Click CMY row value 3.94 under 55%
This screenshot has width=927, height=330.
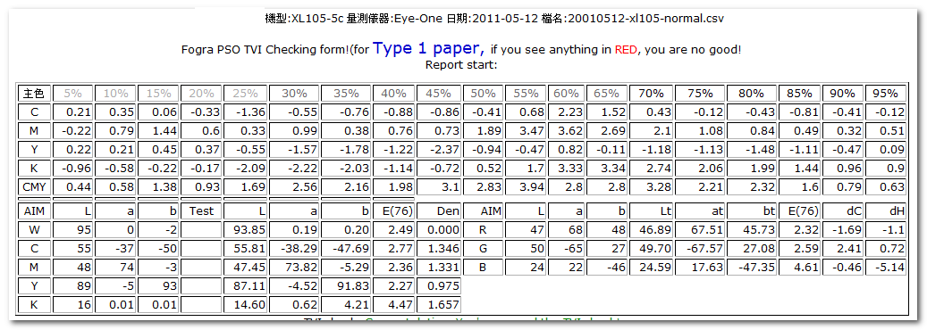point(525,187)
